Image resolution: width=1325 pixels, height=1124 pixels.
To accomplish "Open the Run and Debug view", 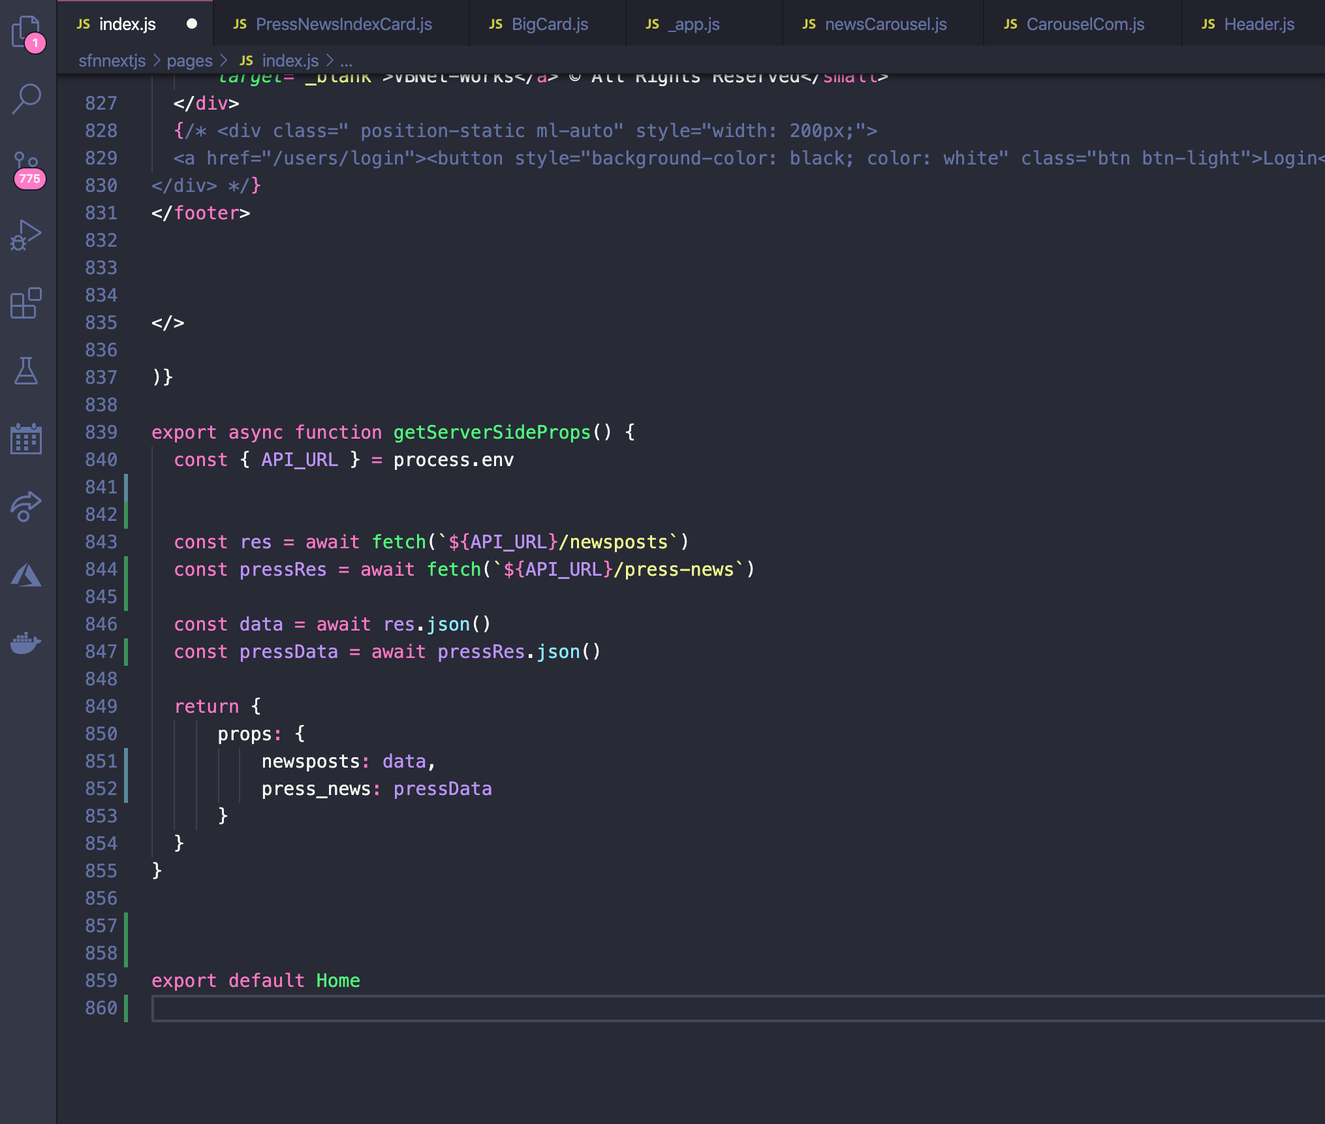I will 26,236.
